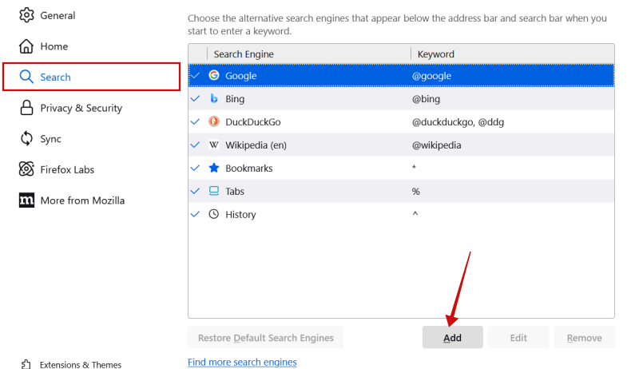Select the Wikipedia (en) row name
The height and width of the screenshot is (369, 639).
click(256, 145)
